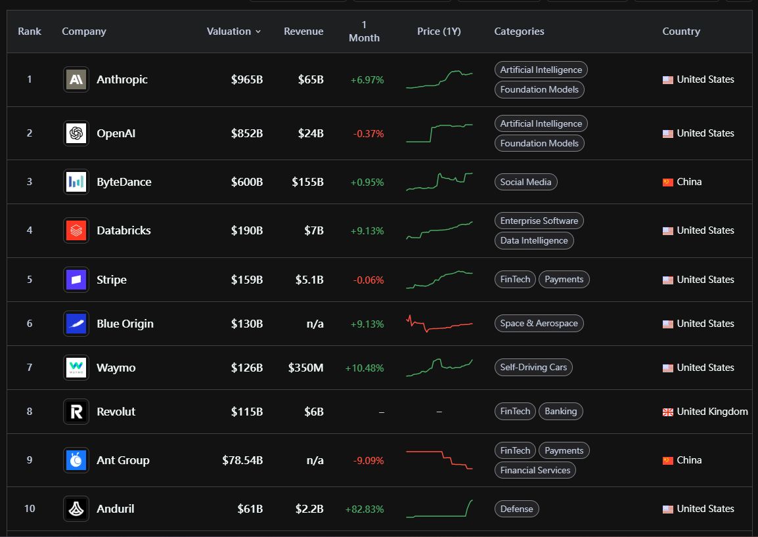This screenshot has width=758, height=537.
Task: Click the Company column header
Action: pos(84,32)
